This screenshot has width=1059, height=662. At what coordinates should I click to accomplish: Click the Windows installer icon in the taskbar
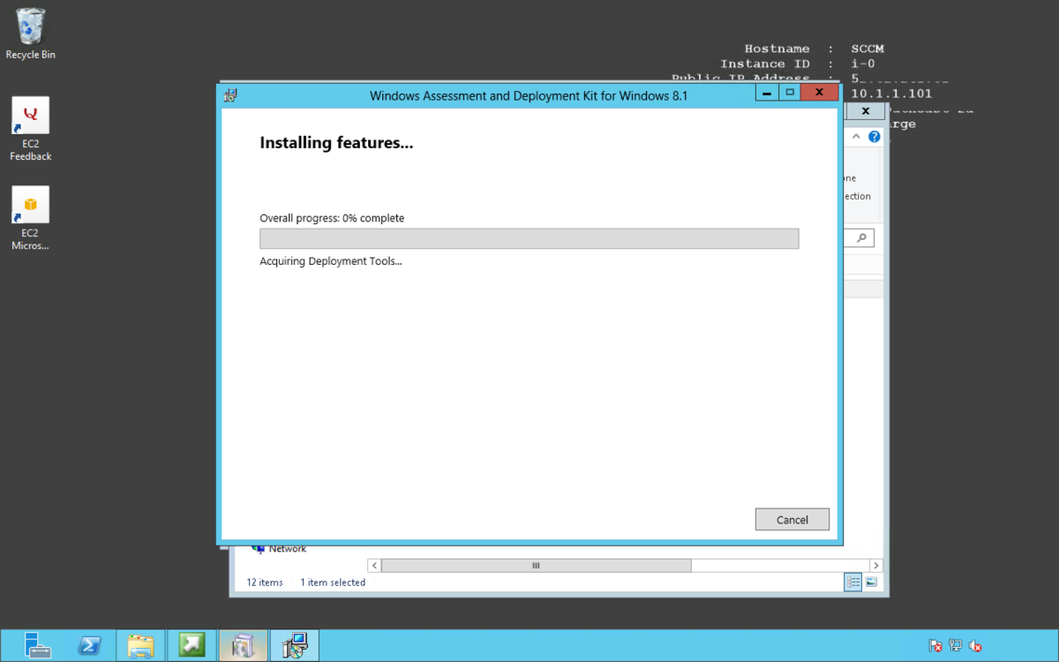click(243, 645)
